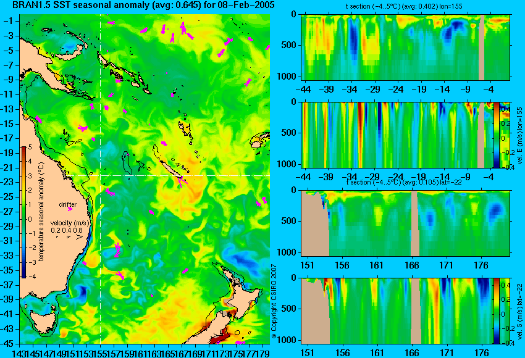Screen dimensions: 525x358
Task: Click the temperature anomaly colorbar on the map
Action: tap(24, 212)
